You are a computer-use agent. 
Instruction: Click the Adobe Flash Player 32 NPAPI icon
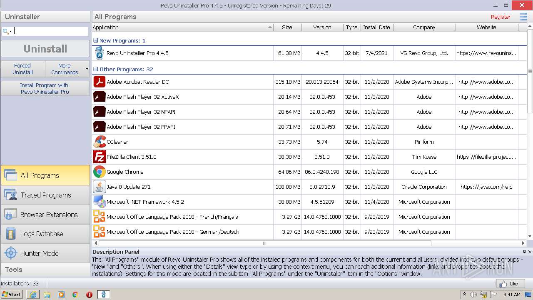click(x=99, y=112)
